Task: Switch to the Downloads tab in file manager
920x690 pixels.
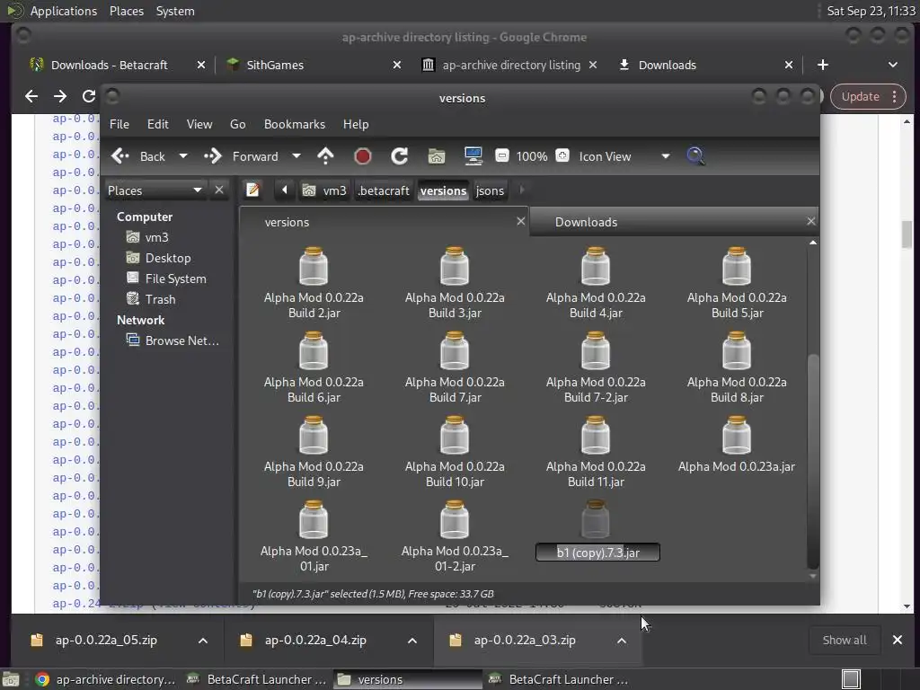Action: [586, 222]
